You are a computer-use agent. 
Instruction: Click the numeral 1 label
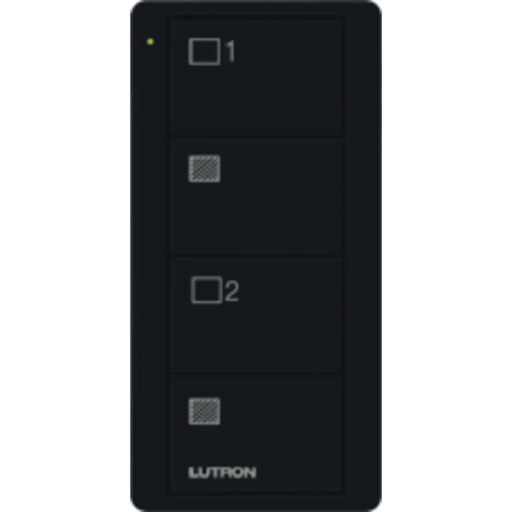[x=231, y=51]
